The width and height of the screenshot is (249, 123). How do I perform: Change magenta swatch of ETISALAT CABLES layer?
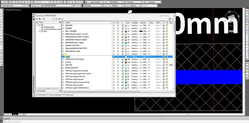pyautogui.click(x=126, y=40)
